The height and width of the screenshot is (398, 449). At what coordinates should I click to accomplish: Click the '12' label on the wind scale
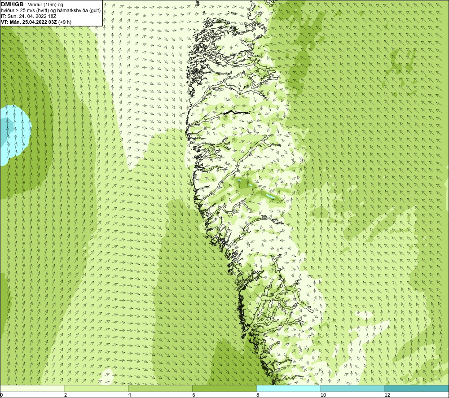(x=387, y=395)
